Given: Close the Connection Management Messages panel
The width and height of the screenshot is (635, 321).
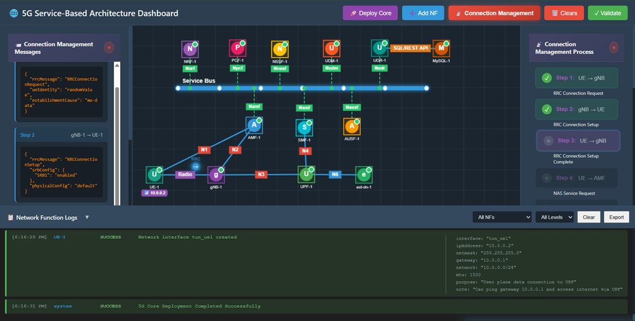Looking at the screenshot, I should (109, 48).
